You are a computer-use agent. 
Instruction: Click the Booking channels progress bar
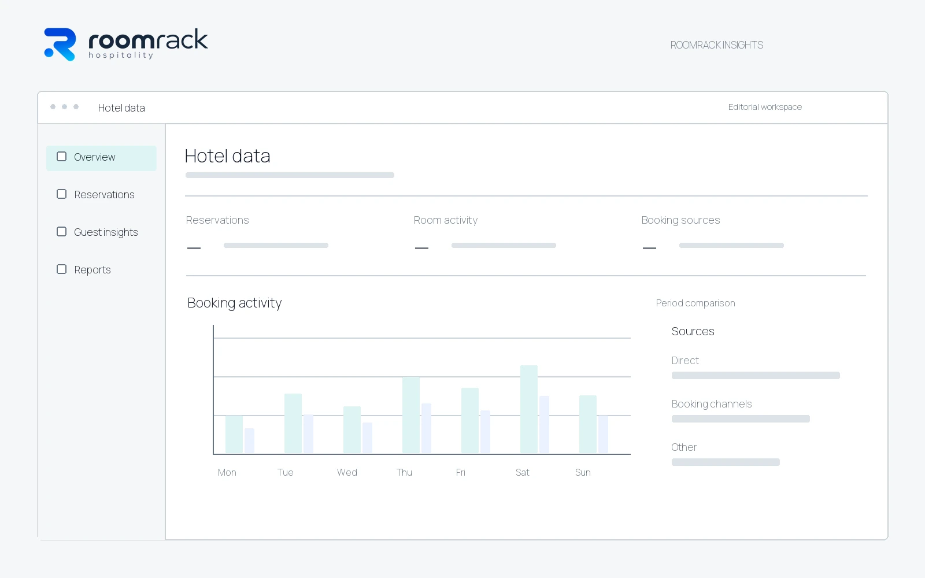tap(741, 419)
